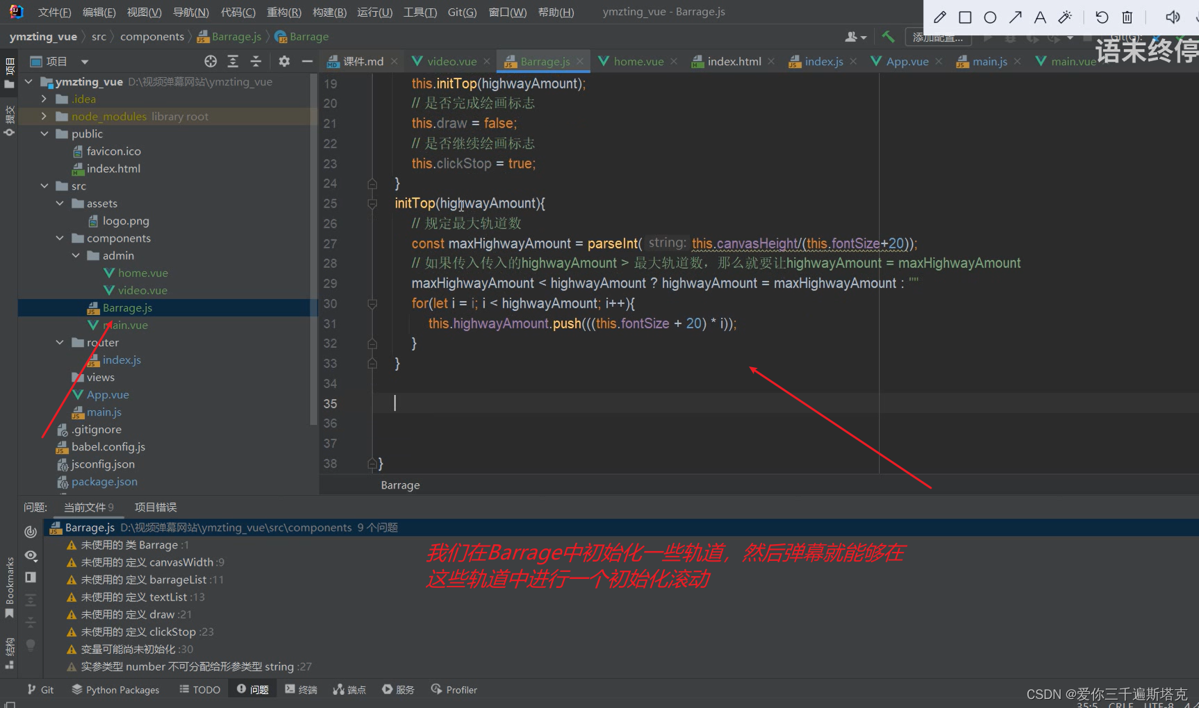Select the arrow annotation tool
Screen dimensions: 1199x708
point(1015,17)
